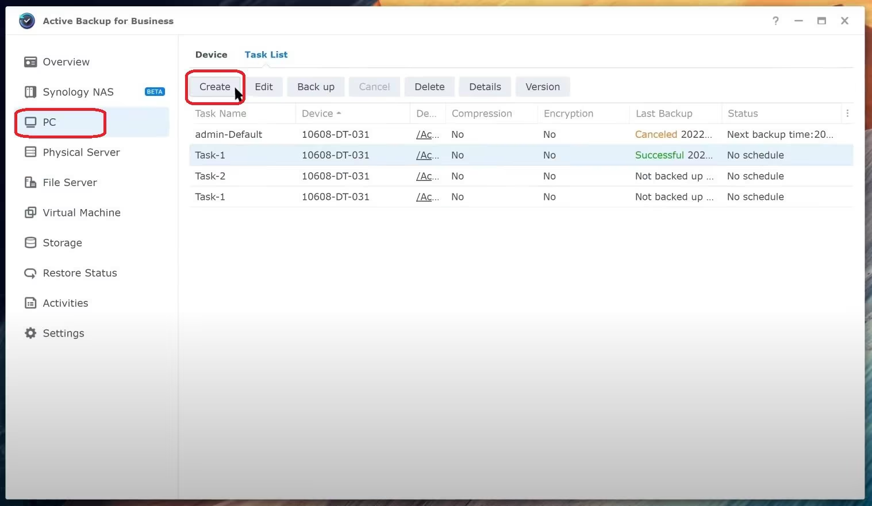Open the File Server sidebar icon
This screenshot has width=872, height=506.
[30, 183]
